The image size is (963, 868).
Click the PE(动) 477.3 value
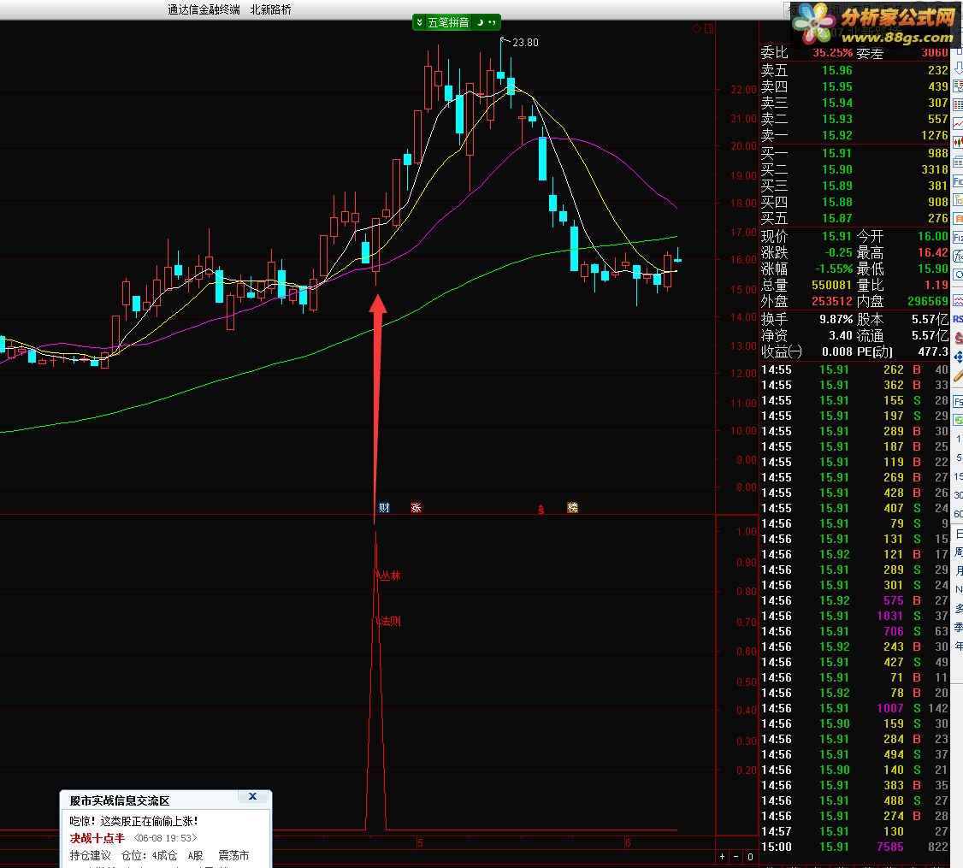[x=933, y=351]
